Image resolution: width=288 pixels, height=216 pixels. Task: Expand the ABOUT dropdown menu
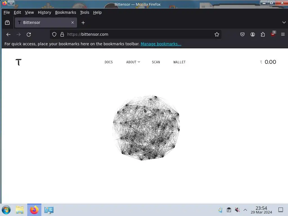(x=133, y=62)
